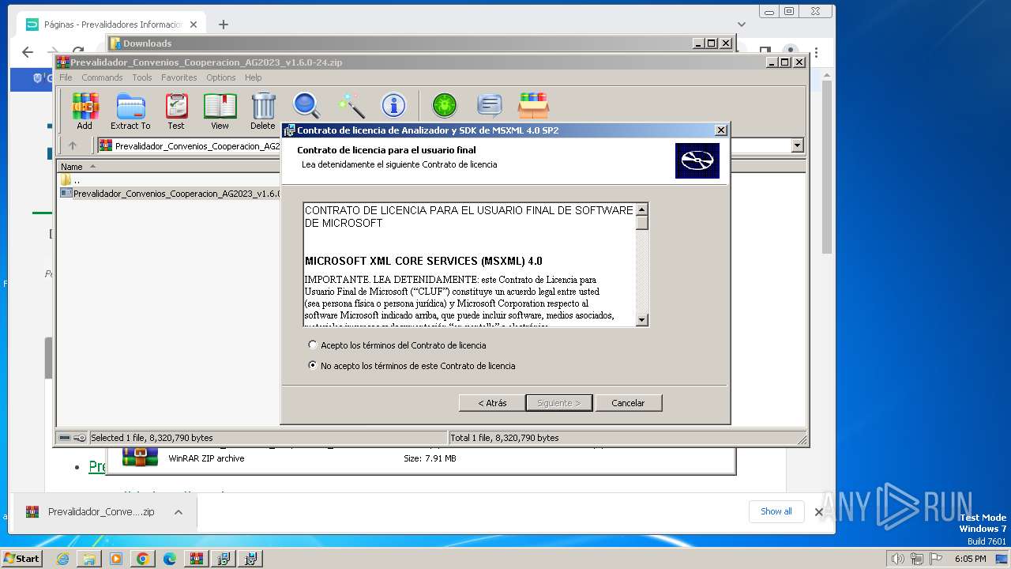The height and width of the screenshot is (569, 1011).
Task: Close the Páginas - Prevalidadores tab
Action: coord(194,24)
